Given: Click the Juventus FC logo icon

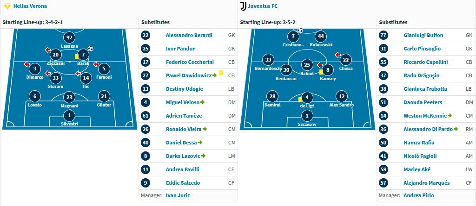Looking at the screenshot, I should 243,6.
